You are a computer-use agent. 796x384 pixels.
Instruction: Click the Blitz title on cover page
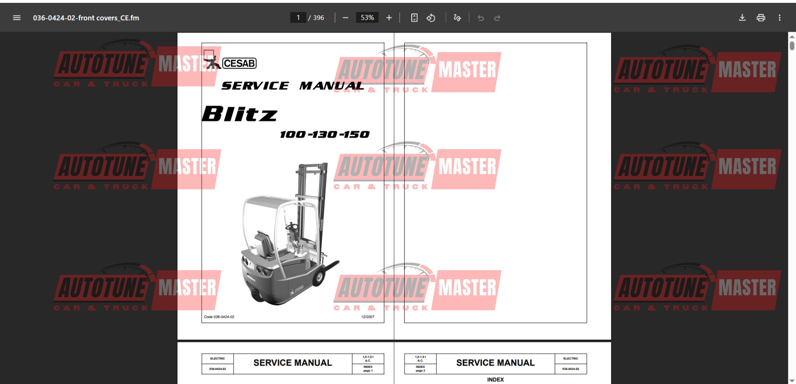[x=240, y=114]
